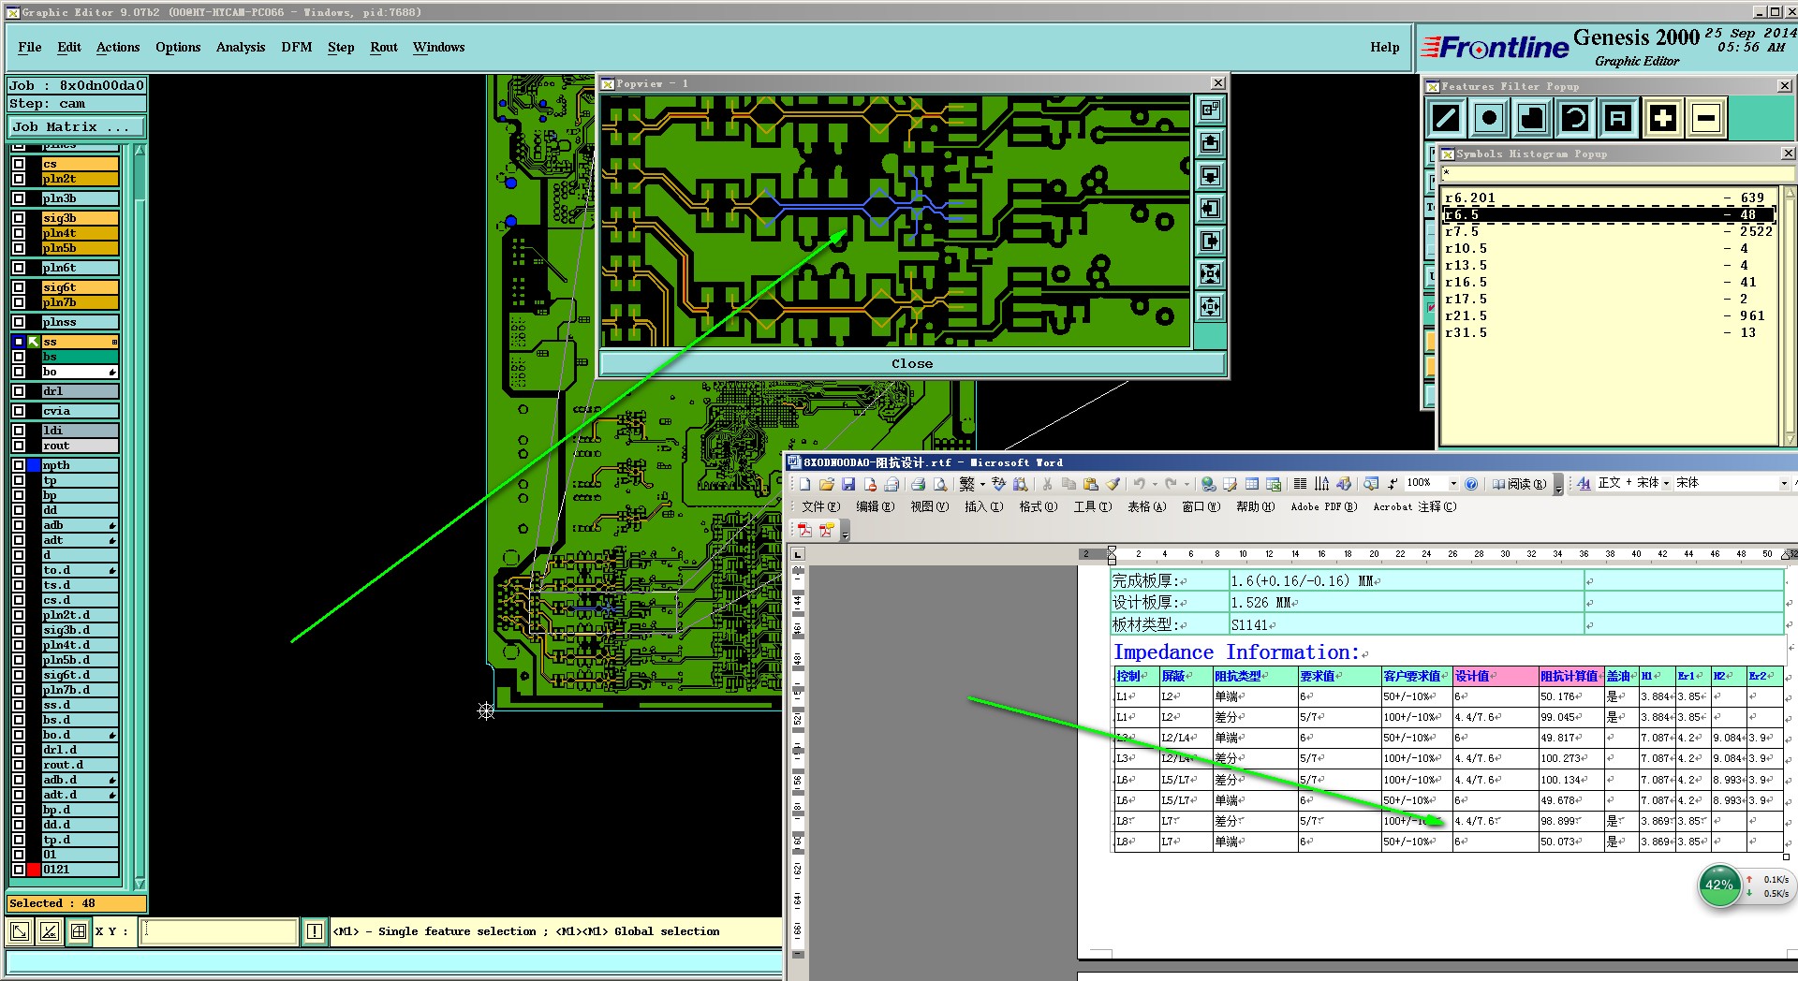The image size is (1798, 981).
Task: Click the positive polarity plus icon
Action: click(x=1662, y=118)
